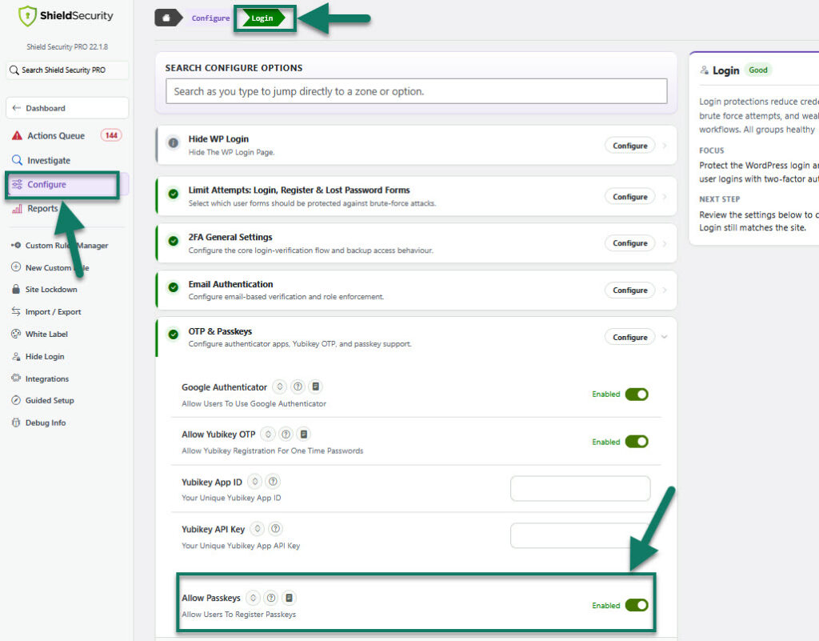The width and height of the screenshot is (819, 641).
Task: Expand the Email Authentication row chevron
Action: (665, 290)
